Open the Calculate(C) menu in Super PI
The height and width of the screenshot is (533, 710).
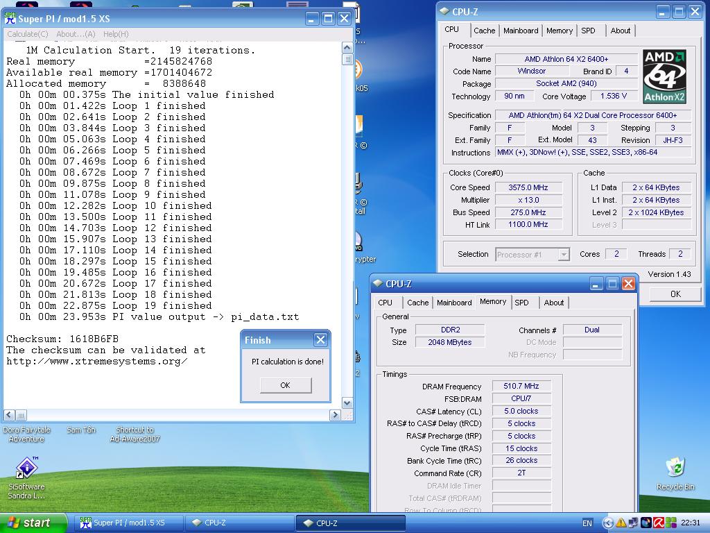28,34
